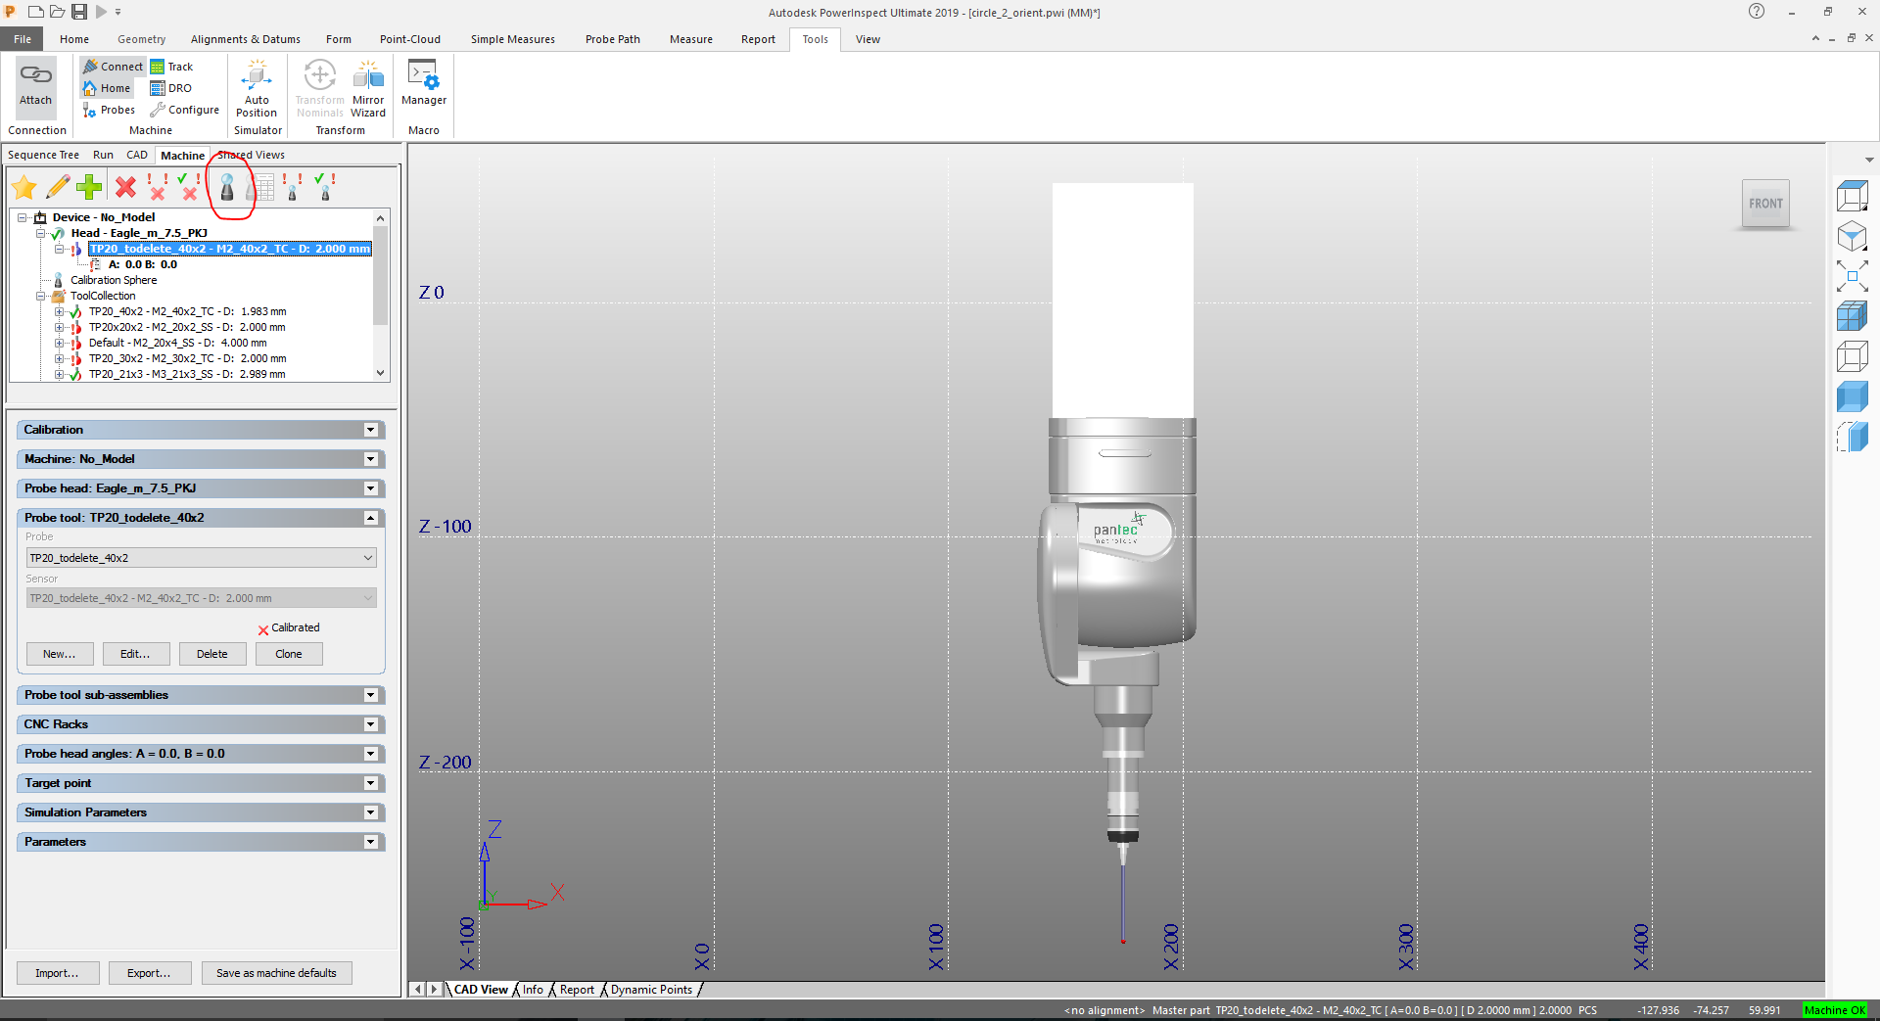The image size is (1880, 1021).
Task: Click the green plus icon to add item
Action: click(89, 186)
